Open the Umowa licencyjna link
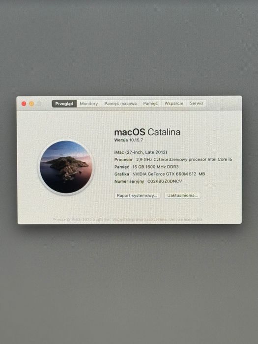The width and height of the screenshot is (258, 344). click(186, 219)
